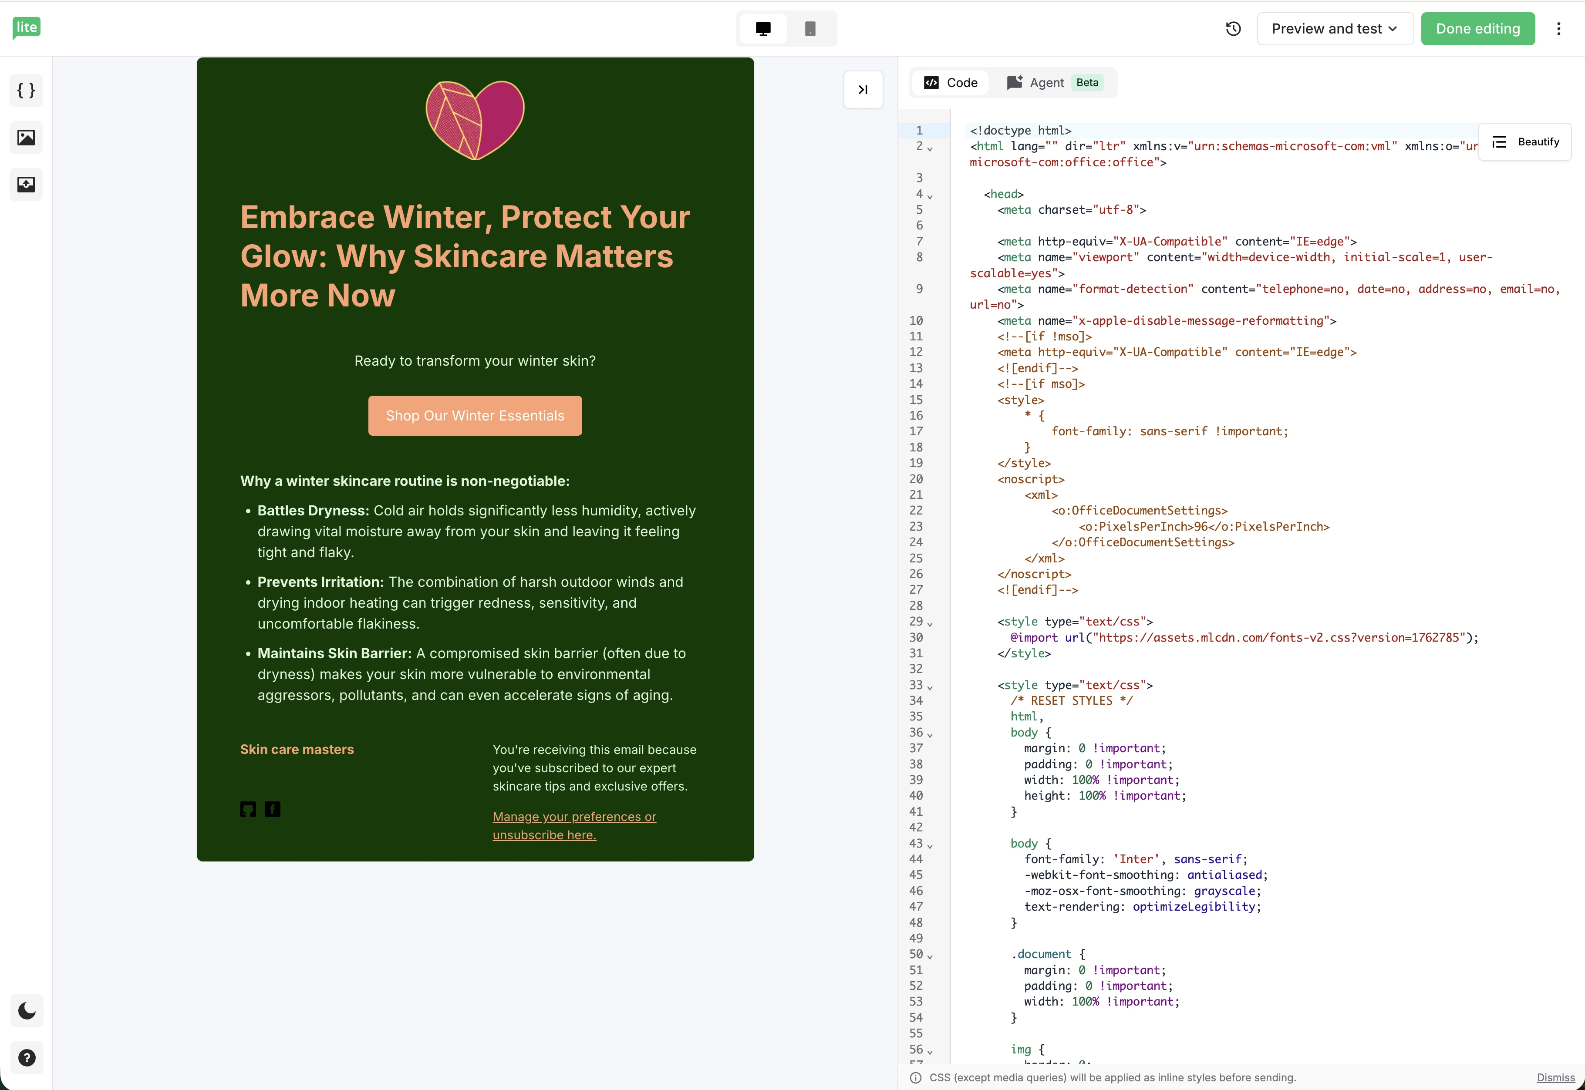This screenshot has height=1090, width=1585.
Task: Open the three-dot more options menu
Action: [1558, 29]
